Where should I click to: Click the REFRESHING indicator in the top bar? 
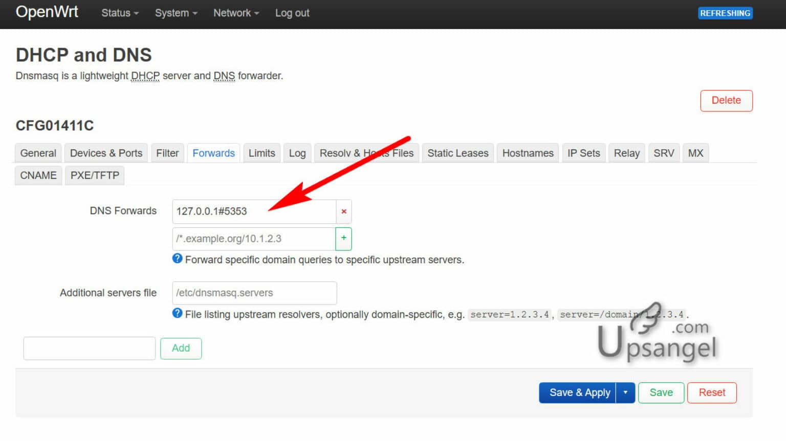click(725, 13)
